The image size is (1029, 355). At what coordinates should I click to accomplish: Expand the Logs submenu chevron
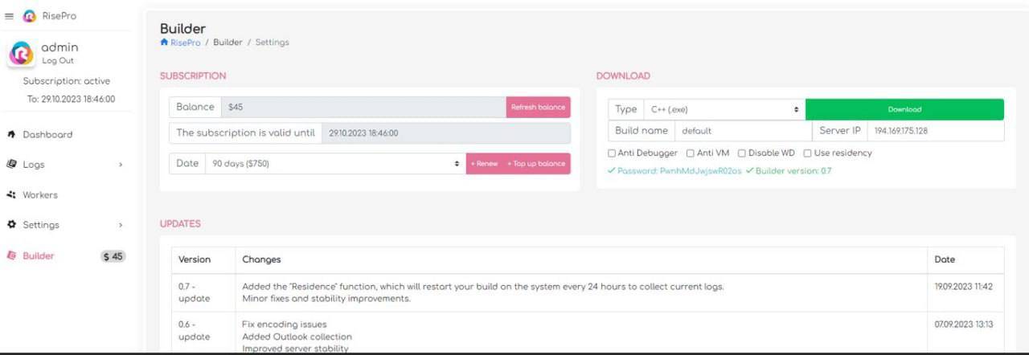(121, 165)
